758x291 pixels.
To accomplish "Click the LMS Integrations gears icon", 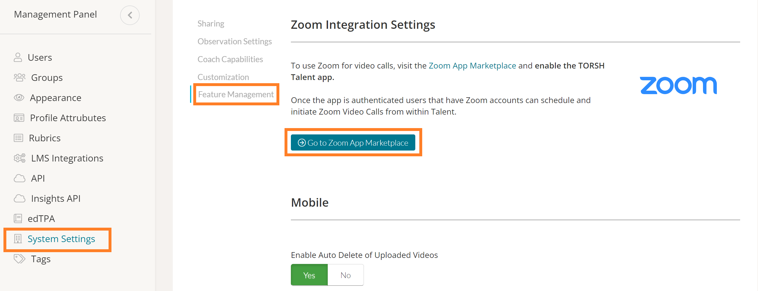I will tap(19, 158).
